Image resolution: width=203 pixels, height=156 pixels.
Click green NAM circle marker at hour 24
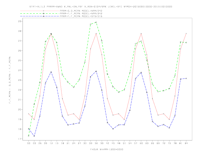[x=74, y=87]
